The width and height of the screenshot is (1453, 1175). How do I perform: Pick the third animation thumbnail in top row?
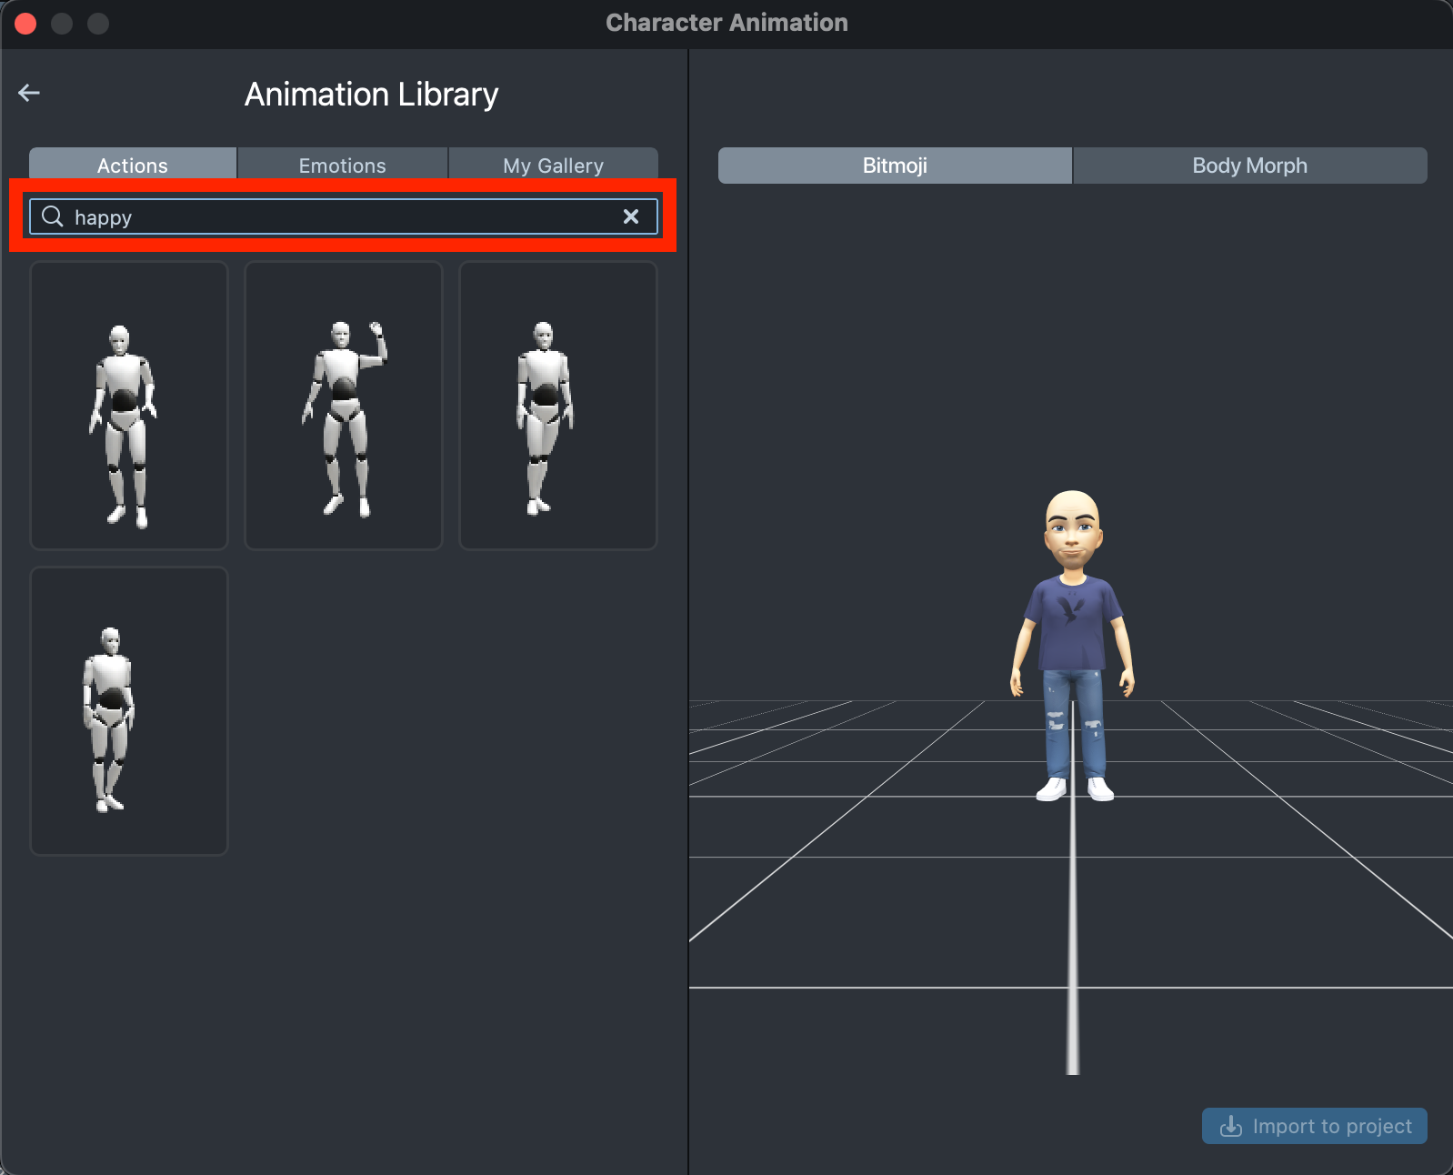(558, 406)
